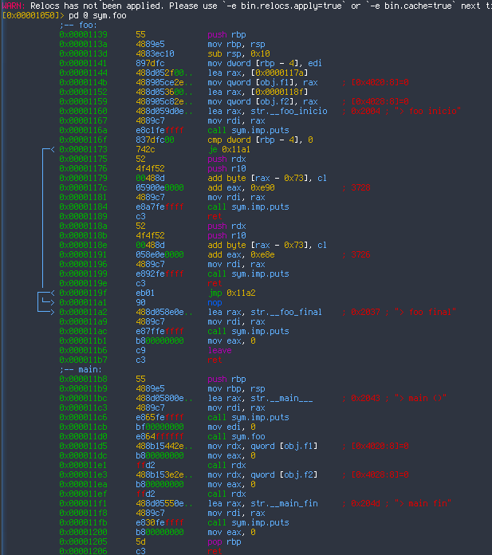Click the arrow head pointing at nop
The height and width of the screenshot is (555, 492).
(53, 303)
